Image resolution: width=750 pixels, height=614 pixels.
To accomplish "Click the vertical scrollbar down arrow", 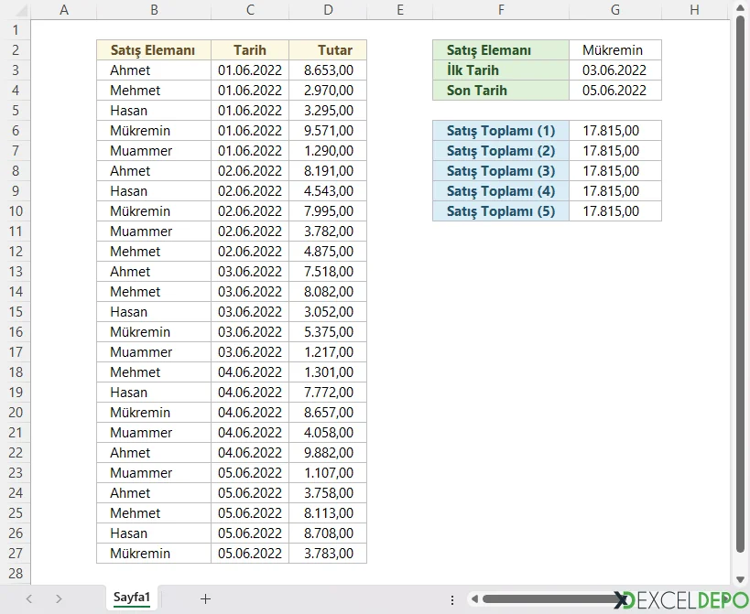I will pyautogui.click(x=740, y=577).
